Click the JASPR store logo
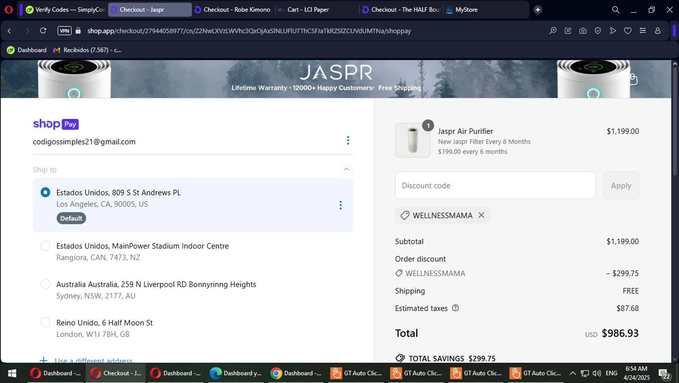Screen dimensions: 679x383 (336, 72)
